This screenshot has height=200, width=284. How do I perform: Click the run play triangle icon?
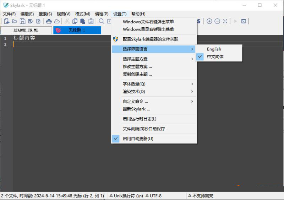coord(235,21)
